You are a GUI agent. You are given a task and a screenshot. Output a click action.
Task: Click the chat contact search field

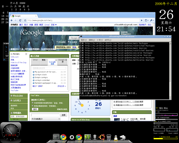coord(19,116)
